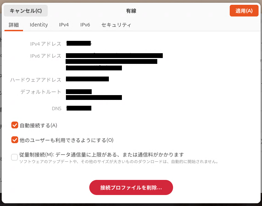262x206 pixels.
Task: Click the キャンセル(C) button
Action: pyautogui.click(x=26, y=11)
